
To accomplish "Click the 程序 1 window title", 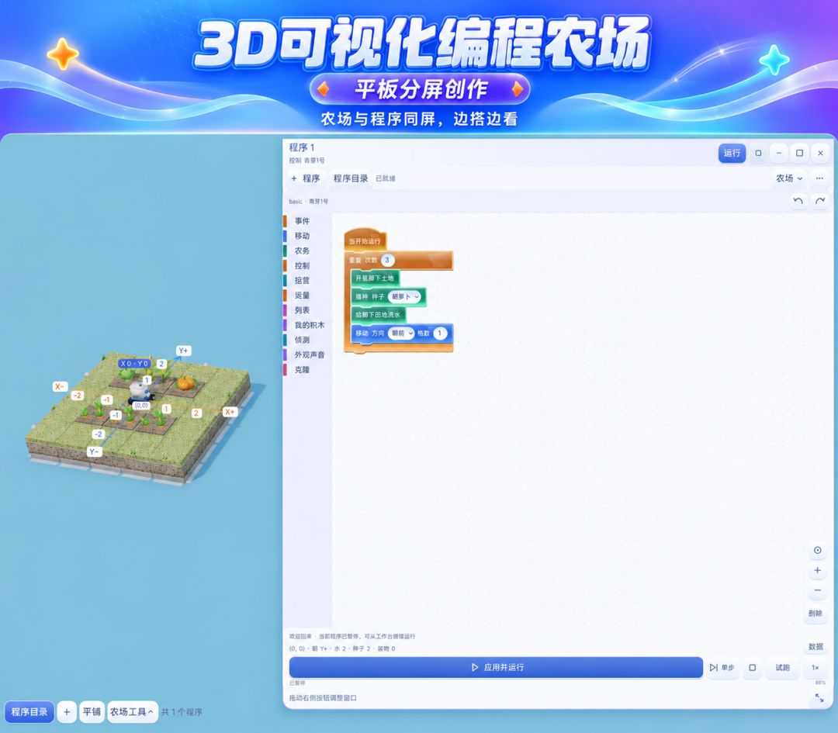I will 302,147.
